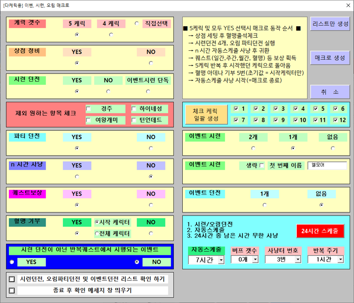Select the 4 케릭 radio button
The width and height of the screenshot is (354, 303).
click(x=111, y=35)
